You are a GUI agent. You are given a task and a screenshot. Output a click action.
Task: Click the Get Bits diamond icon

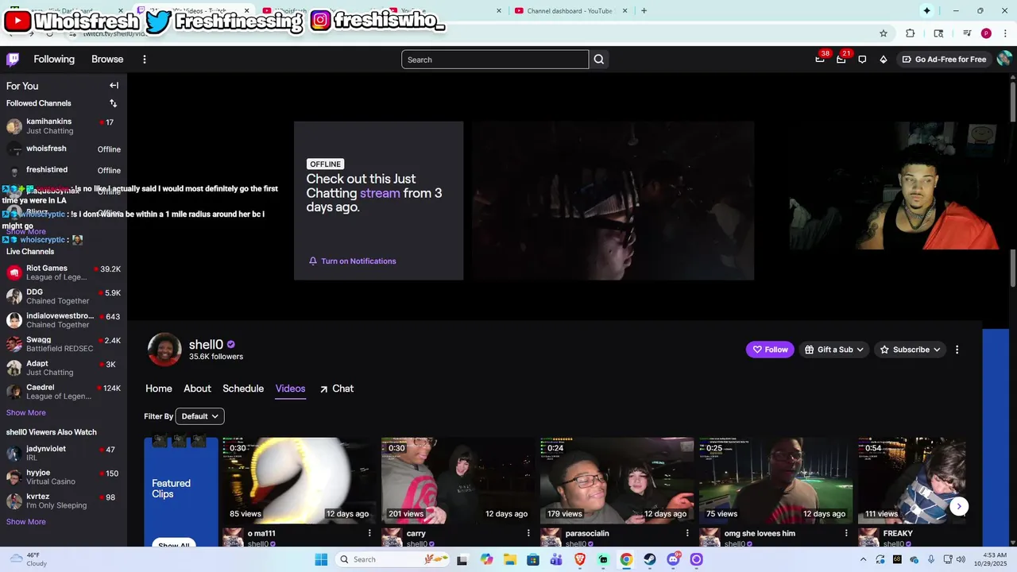click(x=883, y=60)
